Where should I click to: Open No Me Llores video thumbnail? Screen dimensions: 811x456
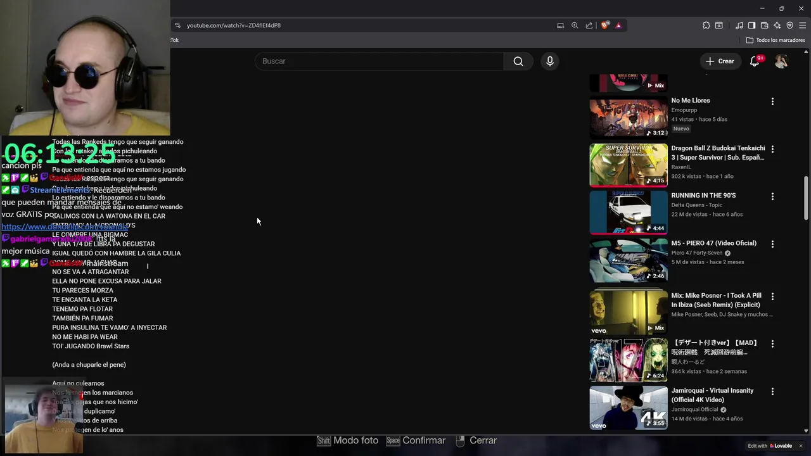coord(629,118)
